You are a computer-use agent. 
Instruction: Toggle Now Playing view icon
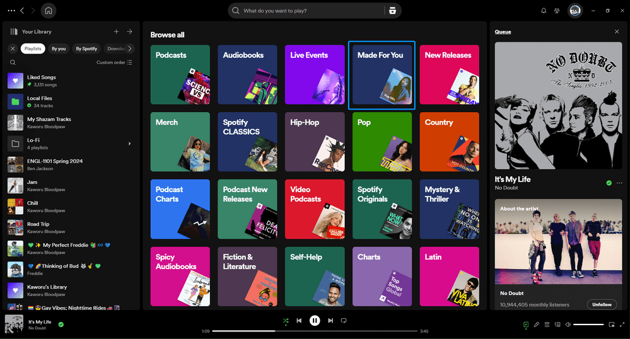[x=526, y=325]
